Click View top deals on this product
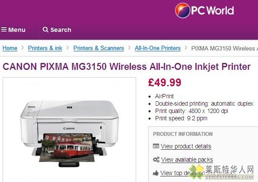This screenshot has height=182, width=258. pyautogui.click(x=198, y=173)
